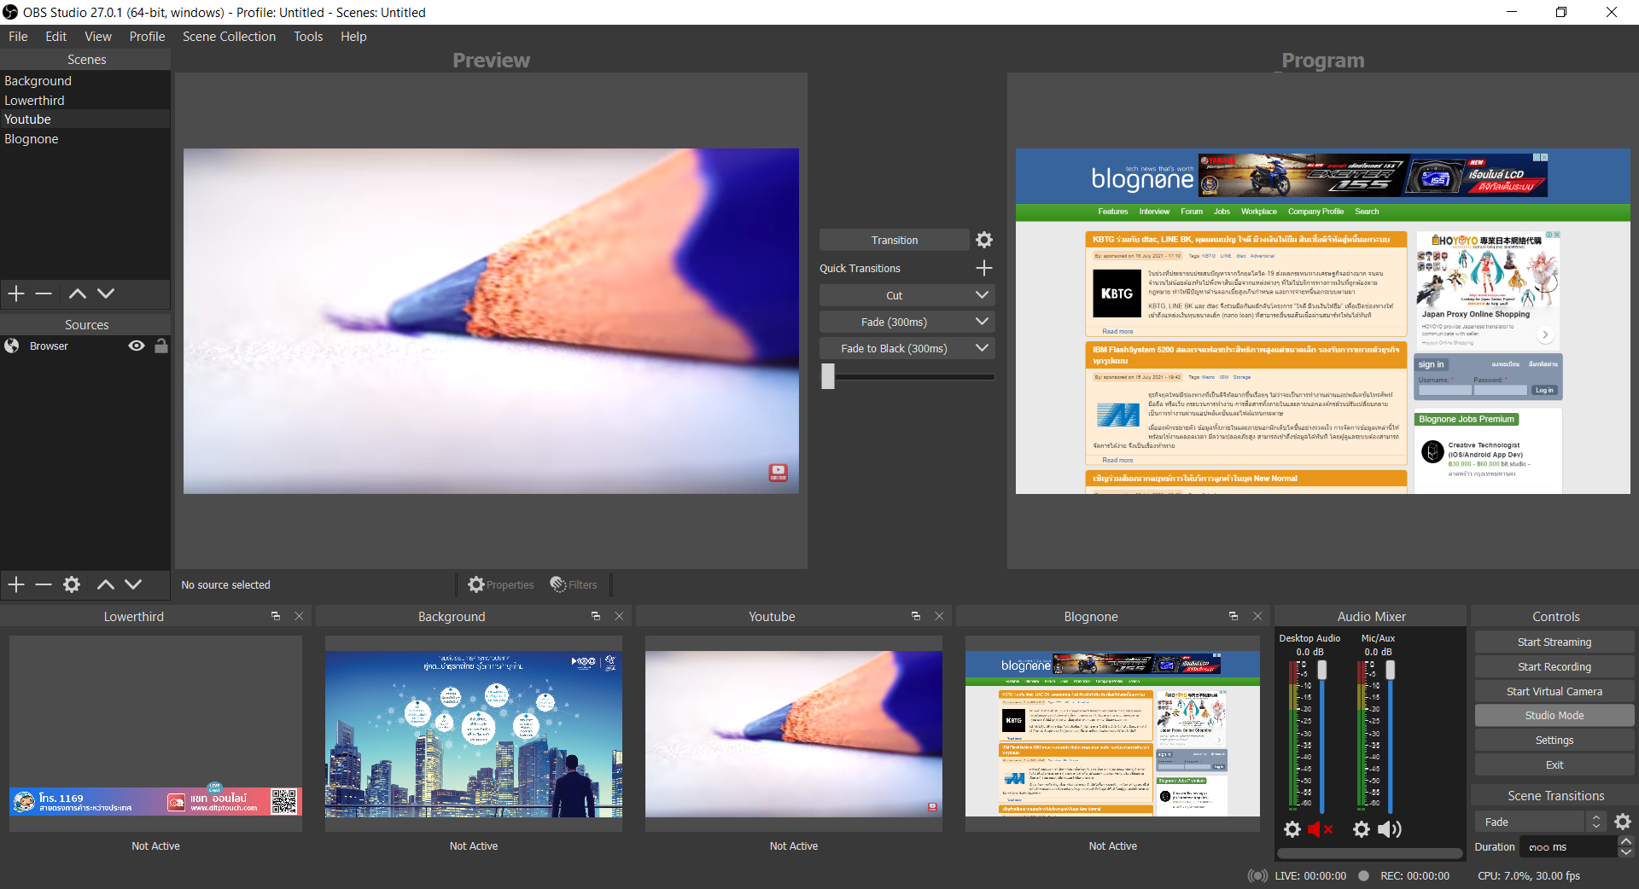
Task: Open the Tools menu
Action: coord(307,36)
